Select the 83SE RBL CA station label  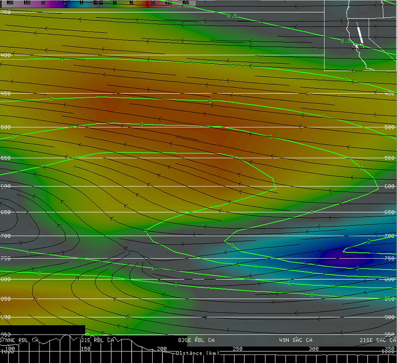pos(196,340)
